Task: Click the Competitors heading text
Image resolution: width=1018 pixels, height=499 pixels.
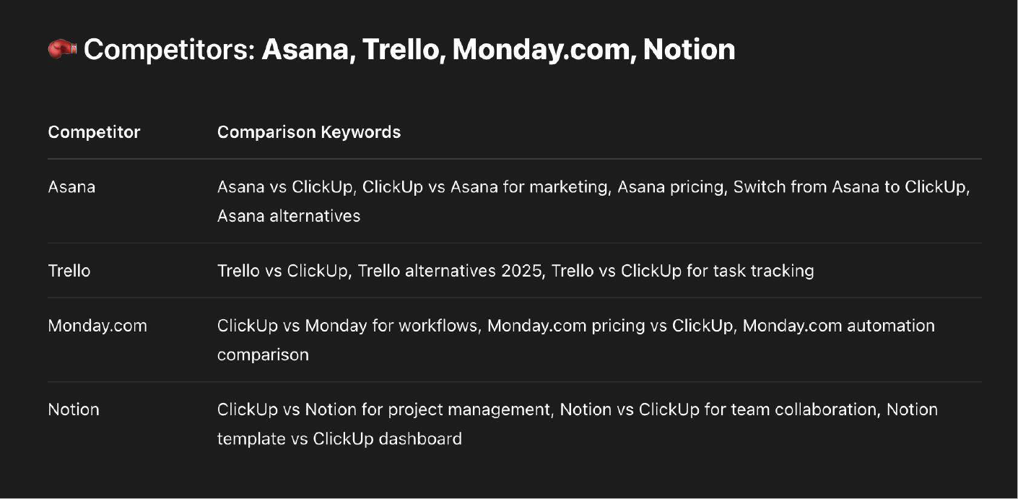Action: 409,50
